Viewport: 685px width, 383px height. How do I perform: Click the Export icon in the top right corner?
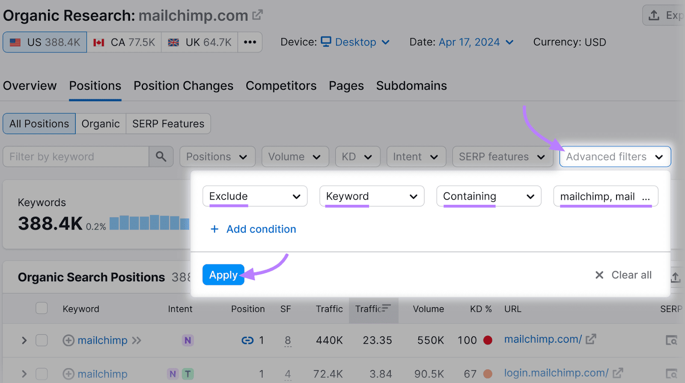(655, 15)
